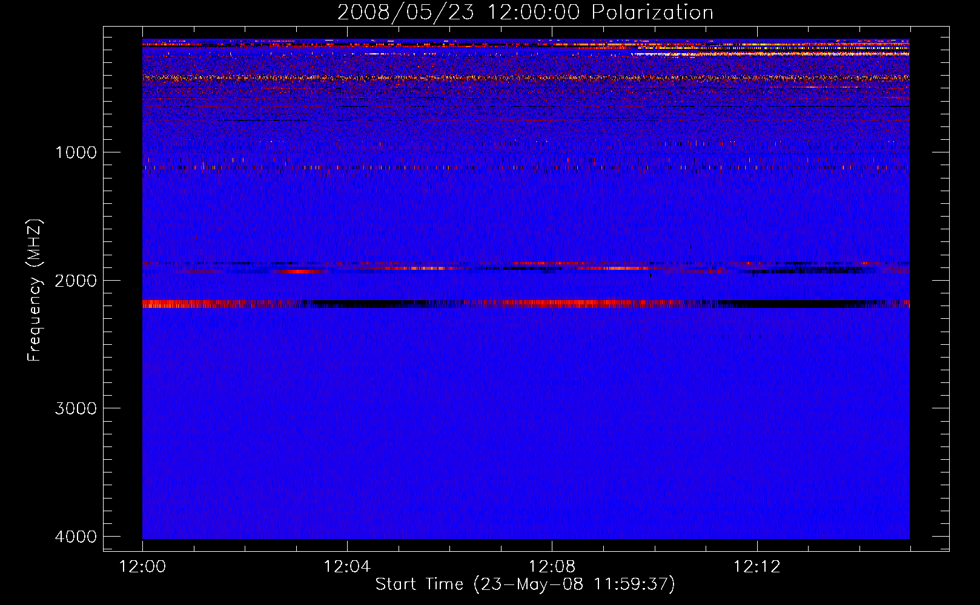Select the '4000' frequency tick label
The width and height of the screenshot is (980, 605).
click(76, 536)
